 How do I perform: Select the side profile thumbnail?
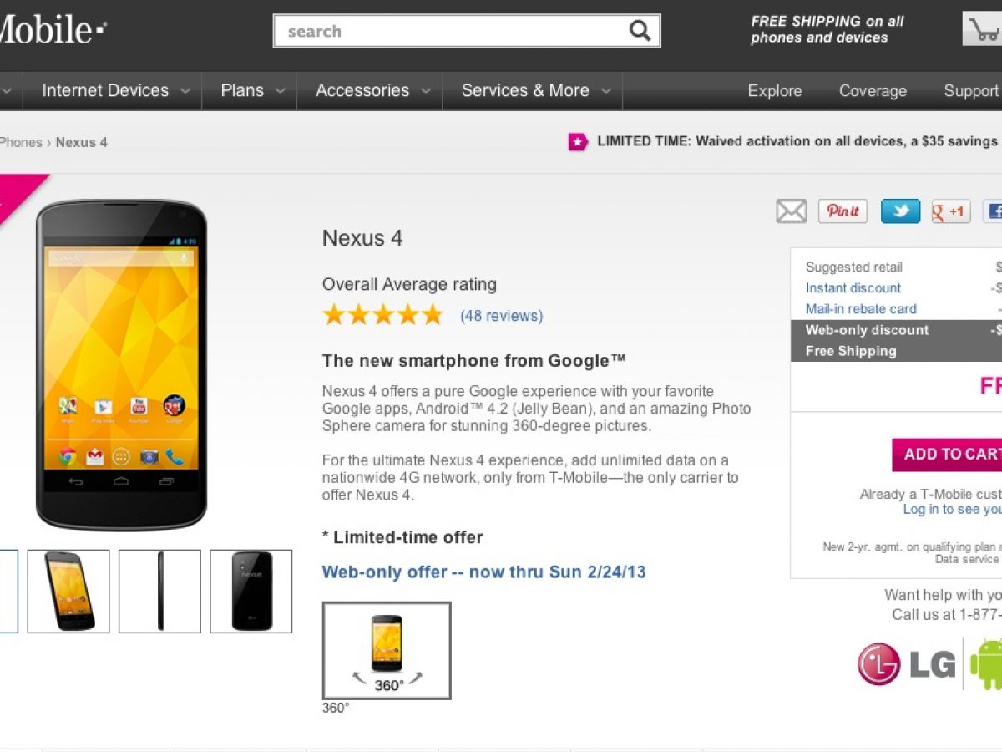pos(159,591)
